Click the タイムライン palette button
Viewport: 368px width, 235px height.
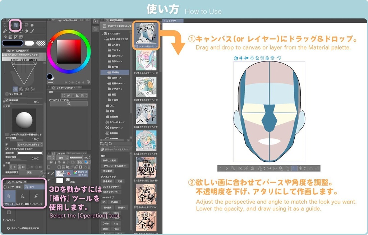tap(9, 216)
